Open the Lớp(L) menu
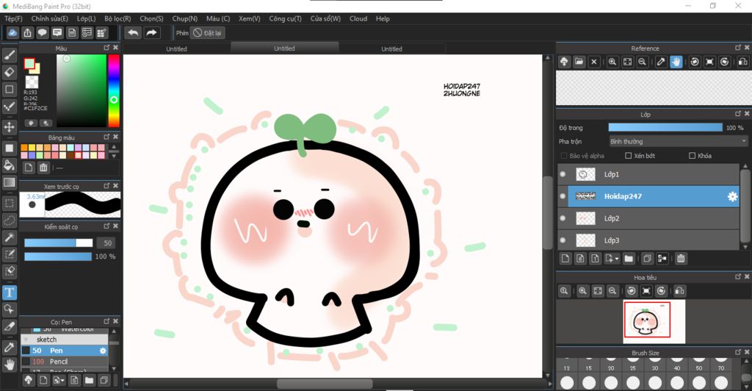 click(x=87, y=18)
